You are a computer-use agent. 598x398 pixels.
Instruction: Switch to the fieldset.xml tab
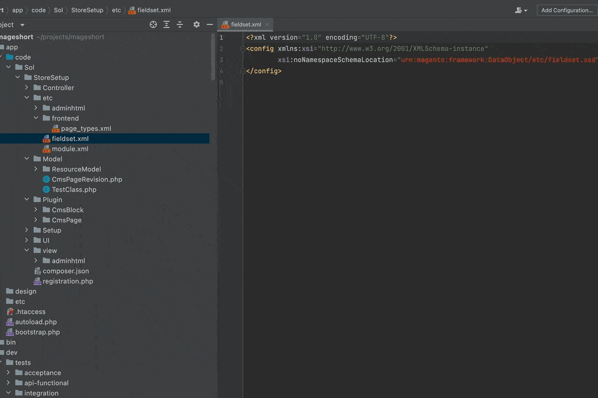tap(246, 24)
